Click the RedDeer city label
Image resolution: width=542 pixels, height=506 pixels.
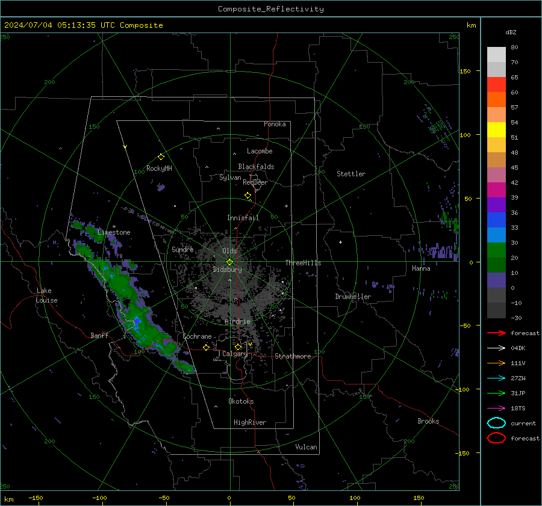(x=255, y=182)
